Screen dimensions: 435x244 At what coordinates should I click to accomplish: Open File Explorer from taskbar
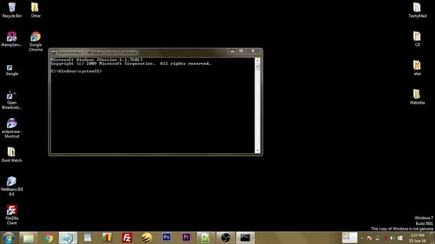(x=29, y=238)
